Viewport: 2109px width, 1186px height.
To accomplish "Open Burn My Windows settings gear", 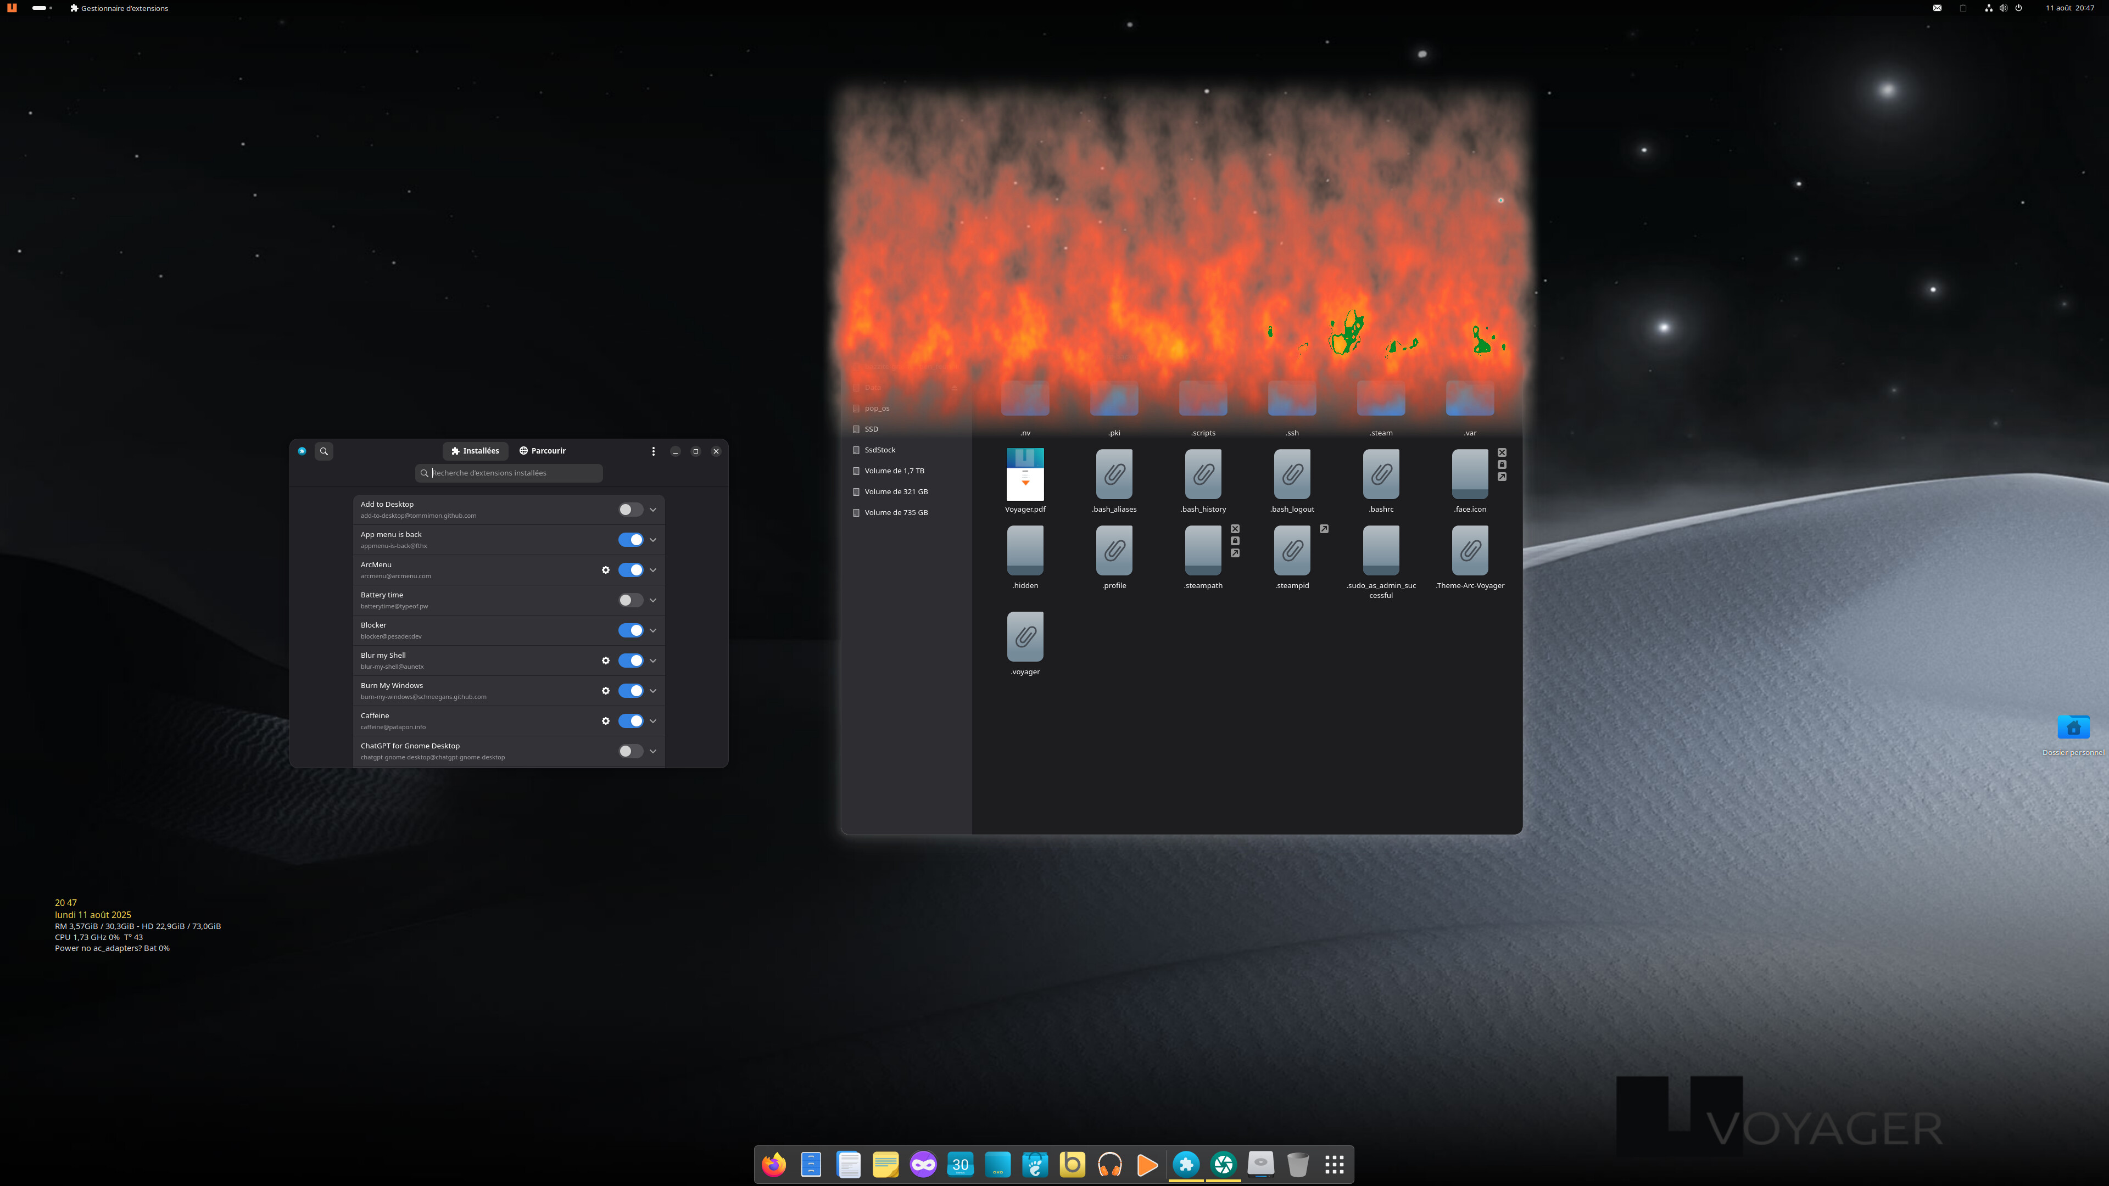I will point(606,691).
